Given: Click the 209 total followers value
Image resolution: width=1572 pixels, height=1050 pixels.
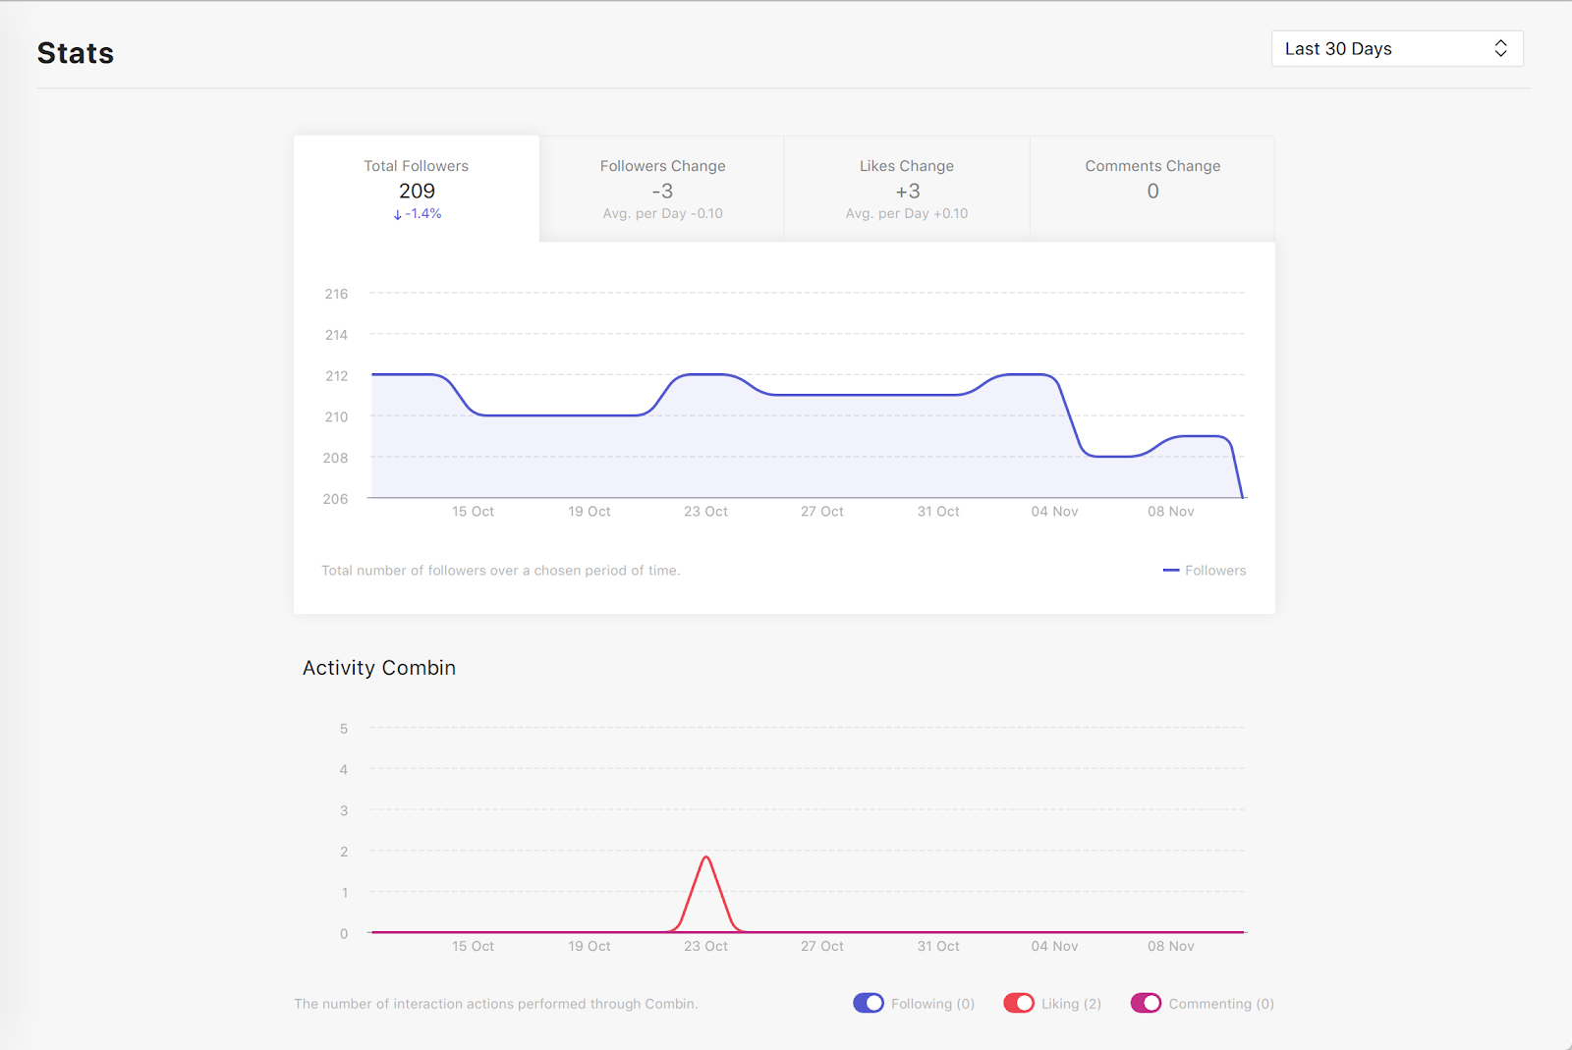Looking at the screenshot, I should (x=417, y=192).
